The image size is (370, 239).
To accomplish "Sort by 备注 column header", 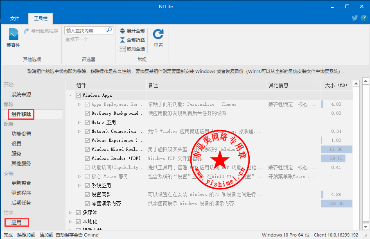I will (x=206, y=85).
